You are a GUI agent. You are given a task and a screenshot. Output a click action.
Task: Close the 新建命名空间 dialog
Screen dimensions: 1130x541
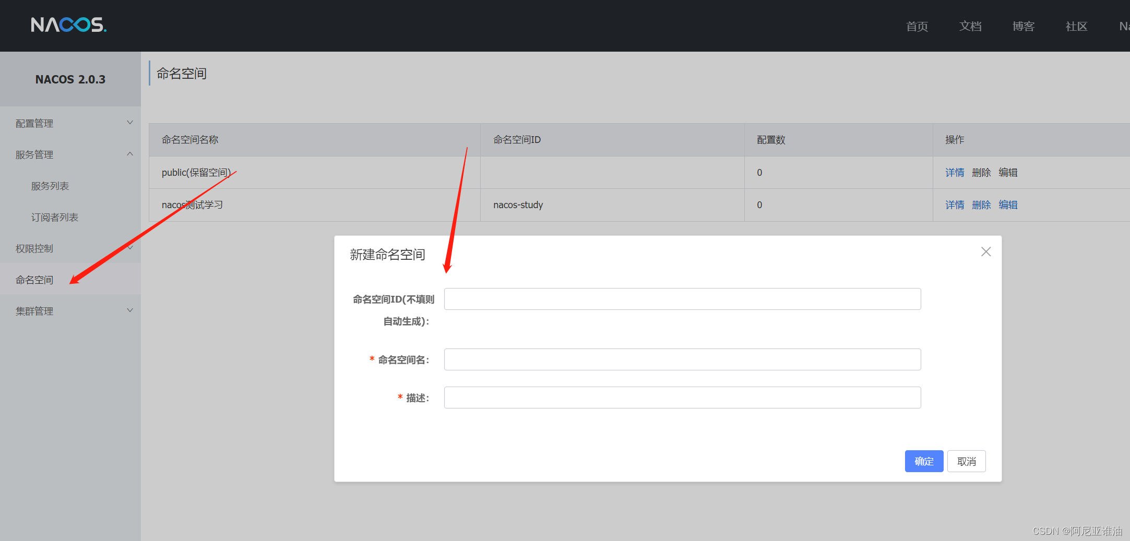coord(985,252)
